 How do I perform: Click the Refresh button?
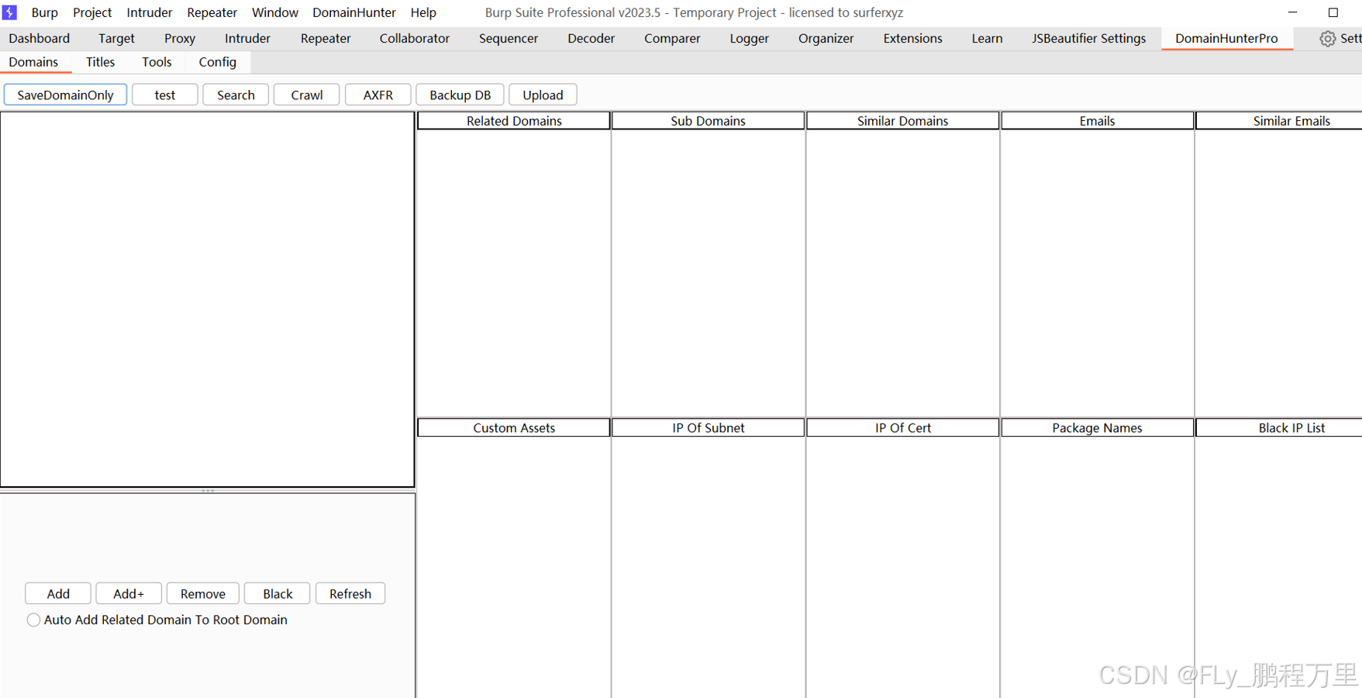[350, 593]
